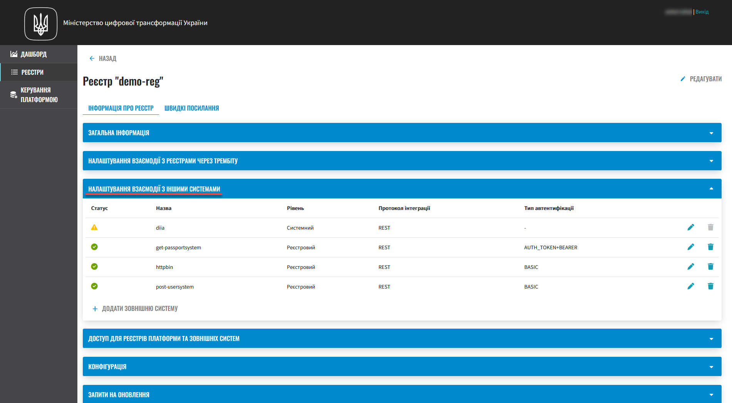
Task: Open the ІНФОРМАЦІЯ ПРО РЕЄСТР tab
Action: click(x=121, y=108)
